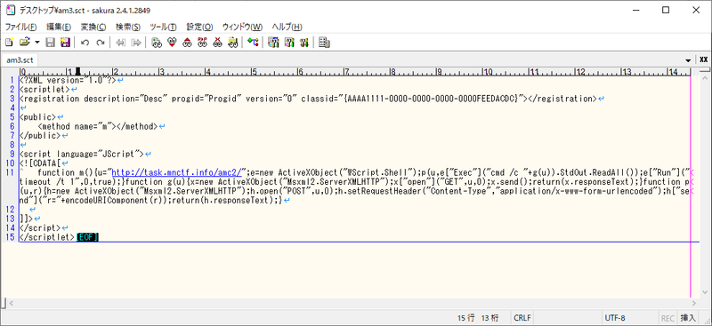This screenshot has height=326, width=712.
Task: Create a new file with toolbar icon
Action: [x=9, y=43]
